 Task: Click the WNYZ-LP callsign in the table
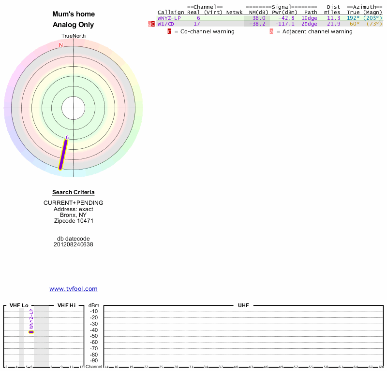click(x=169, y=18)
